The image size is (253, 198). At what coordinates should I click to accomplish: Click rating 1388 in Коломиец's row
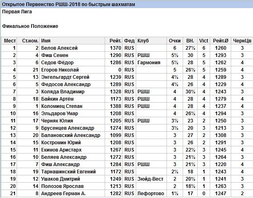click(x=116, y=106)
